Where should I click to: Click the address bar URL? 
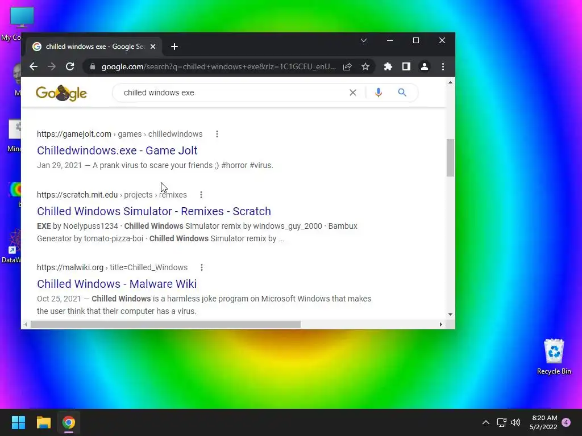point(218,67)
